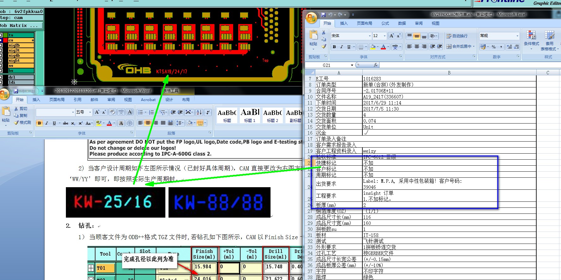The height and width of the screenshot is (280, 561).
Task: Apply bold in Excel ribbon
Action: pos(334,47)
